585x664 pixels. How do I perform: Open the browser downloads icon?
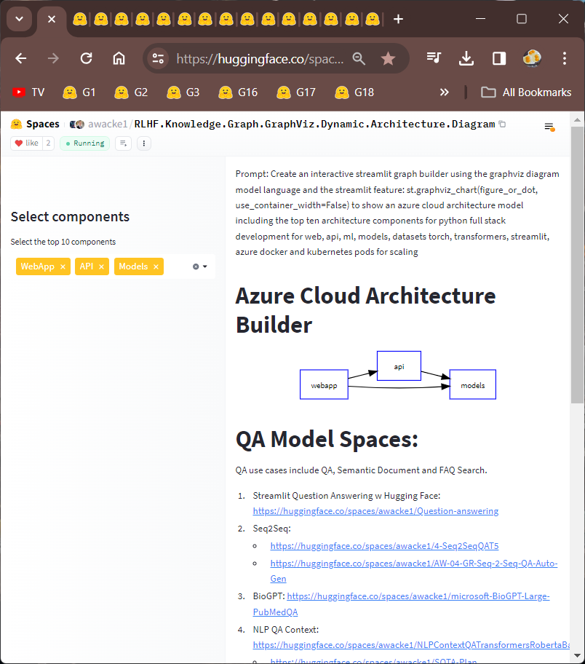(x=466, y=59)
